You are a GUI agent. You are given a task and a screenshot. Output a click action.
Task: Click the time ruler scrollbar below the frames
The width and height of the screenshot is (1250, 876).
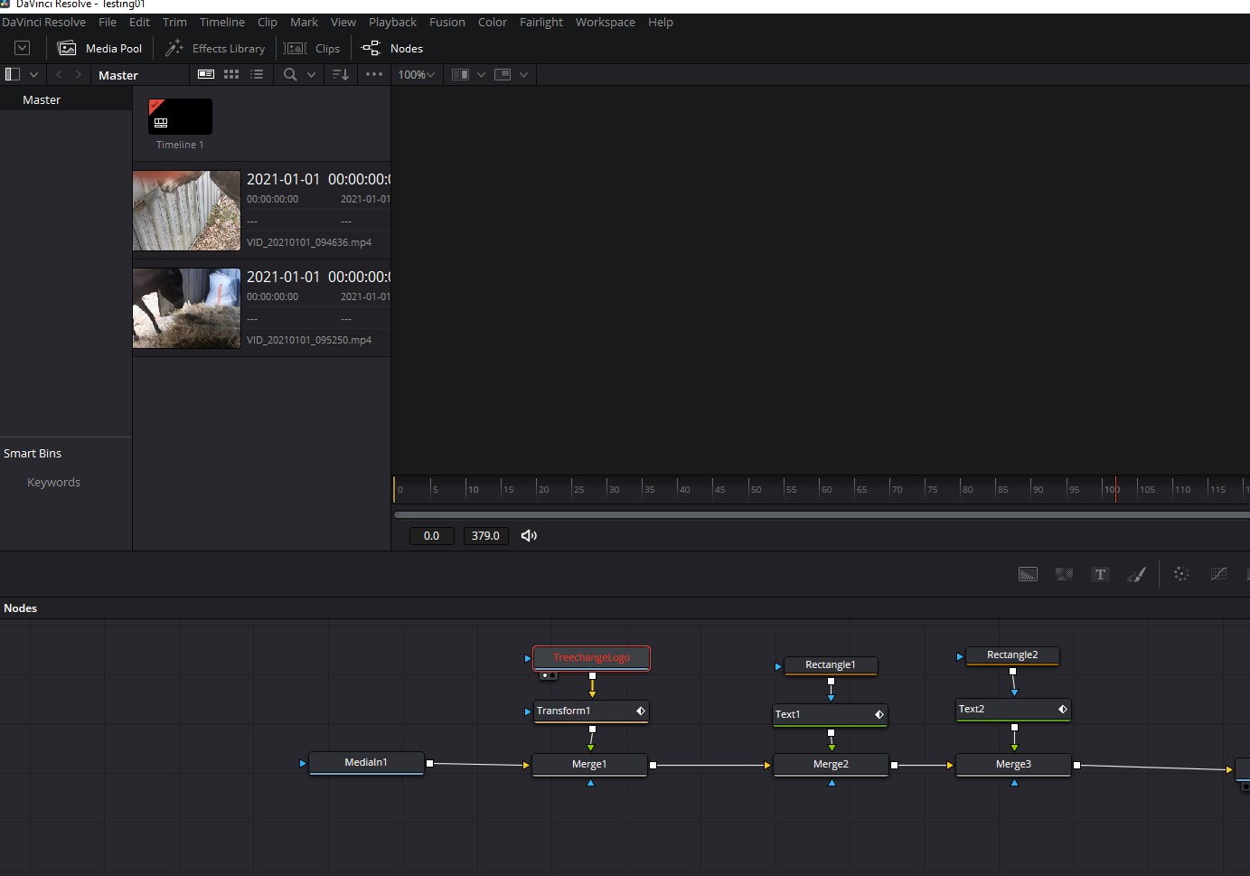(821, 514)
